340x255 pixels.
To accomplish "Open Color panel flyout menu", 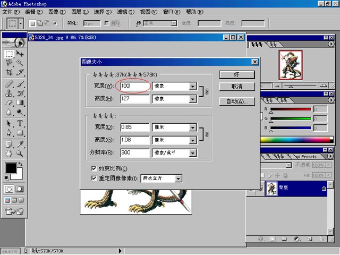I will 330,100.
